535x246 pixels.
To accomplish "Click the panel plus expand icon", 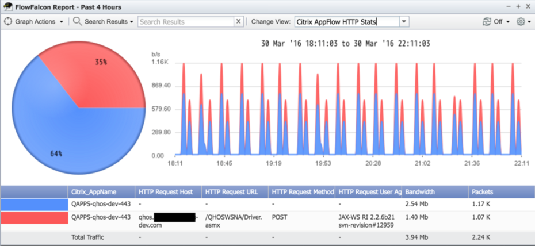I will pos(518,6).
